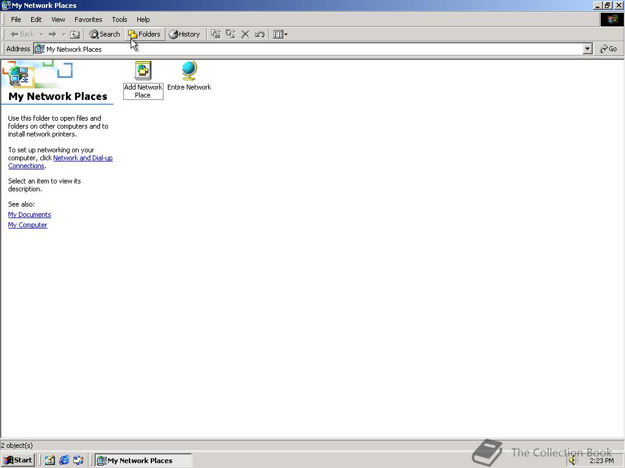Show the History pane
This screenshot has height=468, width=625.
(184, 34)
